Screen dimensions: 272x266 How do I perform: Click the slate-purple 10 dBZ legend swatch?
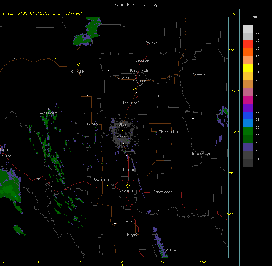[x=248, y=147]
